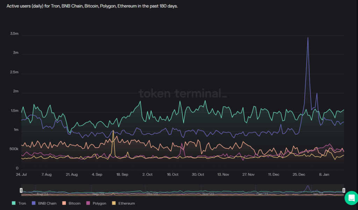Click the right range navigator handle
The image size is (358, 210).
(x=344, y=190)
